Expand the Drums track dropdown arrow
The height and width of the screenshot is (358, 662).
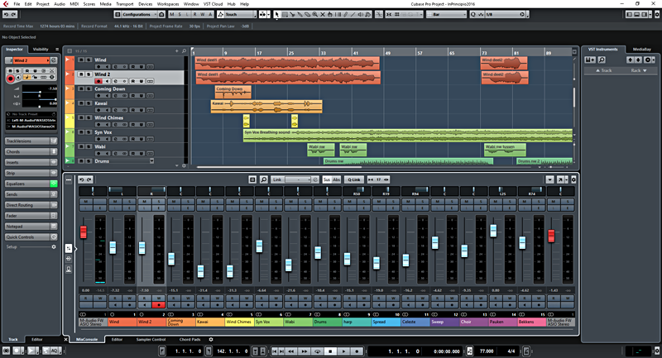(x=151, y=161)
